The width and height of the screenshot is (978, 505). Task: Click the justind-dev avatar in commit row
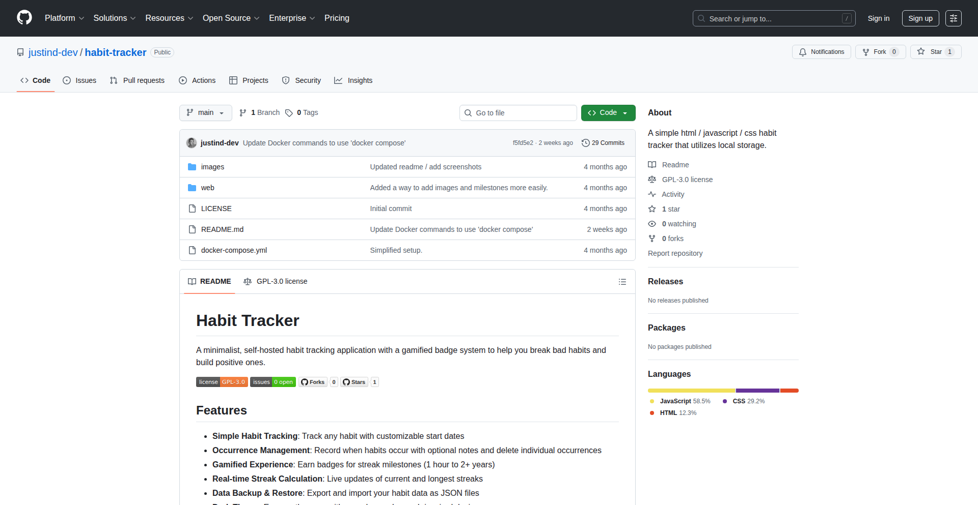(x=192, y=143)
